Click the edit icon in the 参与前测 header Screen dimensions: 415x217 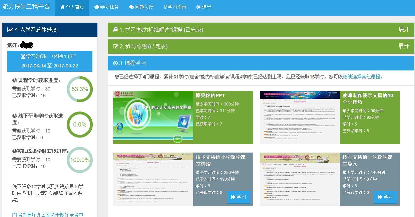click(115, 46)
